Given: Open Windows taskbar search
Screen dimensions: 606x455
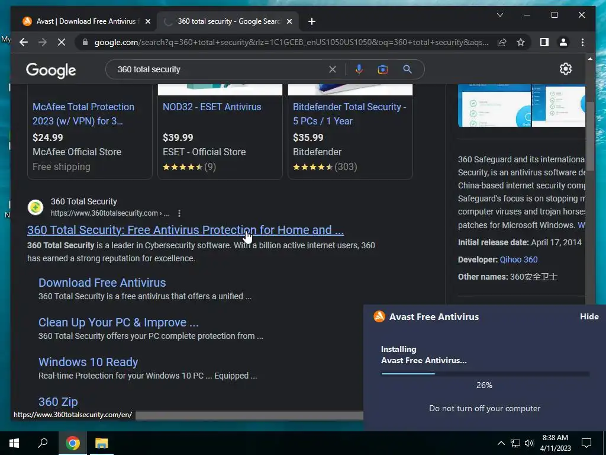Looking at the screenshot, I should [x=43, y=443].
